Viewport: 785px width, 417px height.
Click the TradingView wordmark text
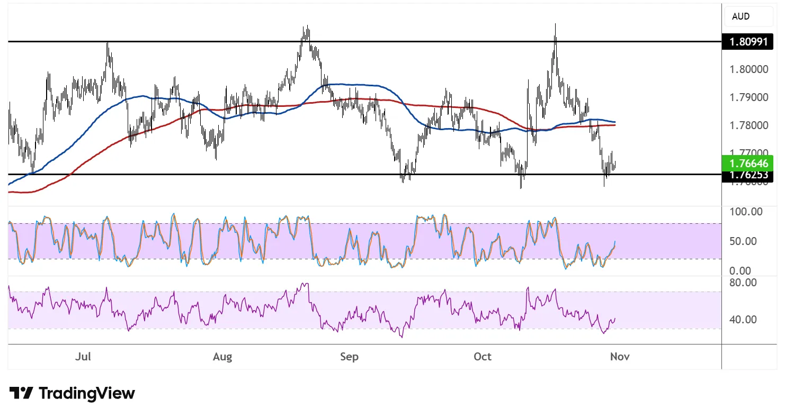click(87, 393)
